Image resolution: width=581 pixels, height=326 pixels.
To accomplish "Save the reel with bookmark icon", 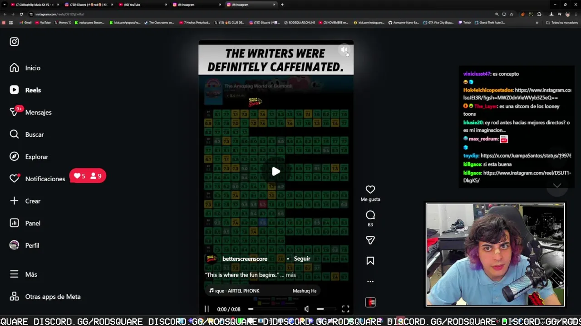I will click(x=370, y=261).
